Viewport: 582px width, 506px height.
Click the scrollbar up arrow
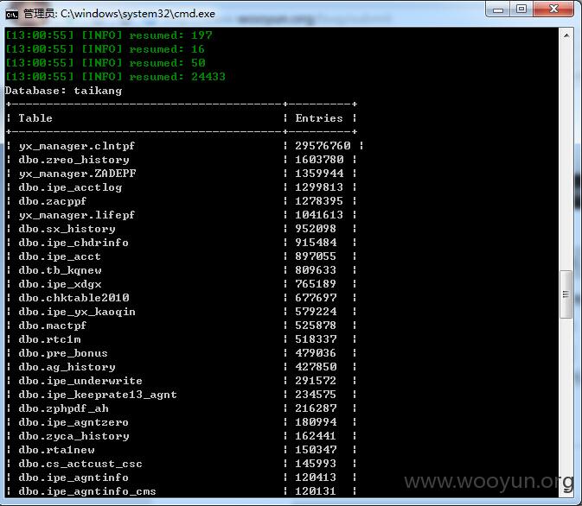566,35
